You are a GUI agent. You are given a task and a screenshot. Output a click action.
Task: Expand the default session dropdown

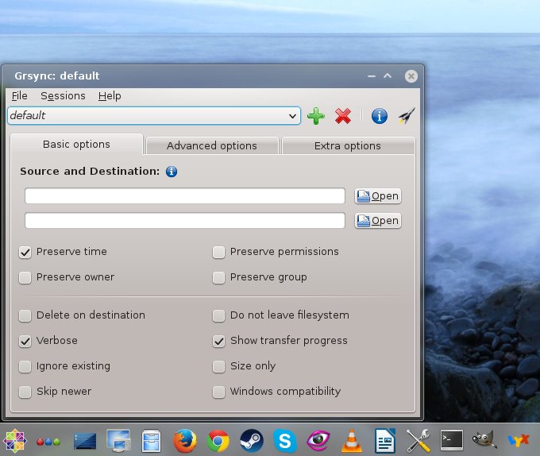pyautogui.click(x=293, y=116)
